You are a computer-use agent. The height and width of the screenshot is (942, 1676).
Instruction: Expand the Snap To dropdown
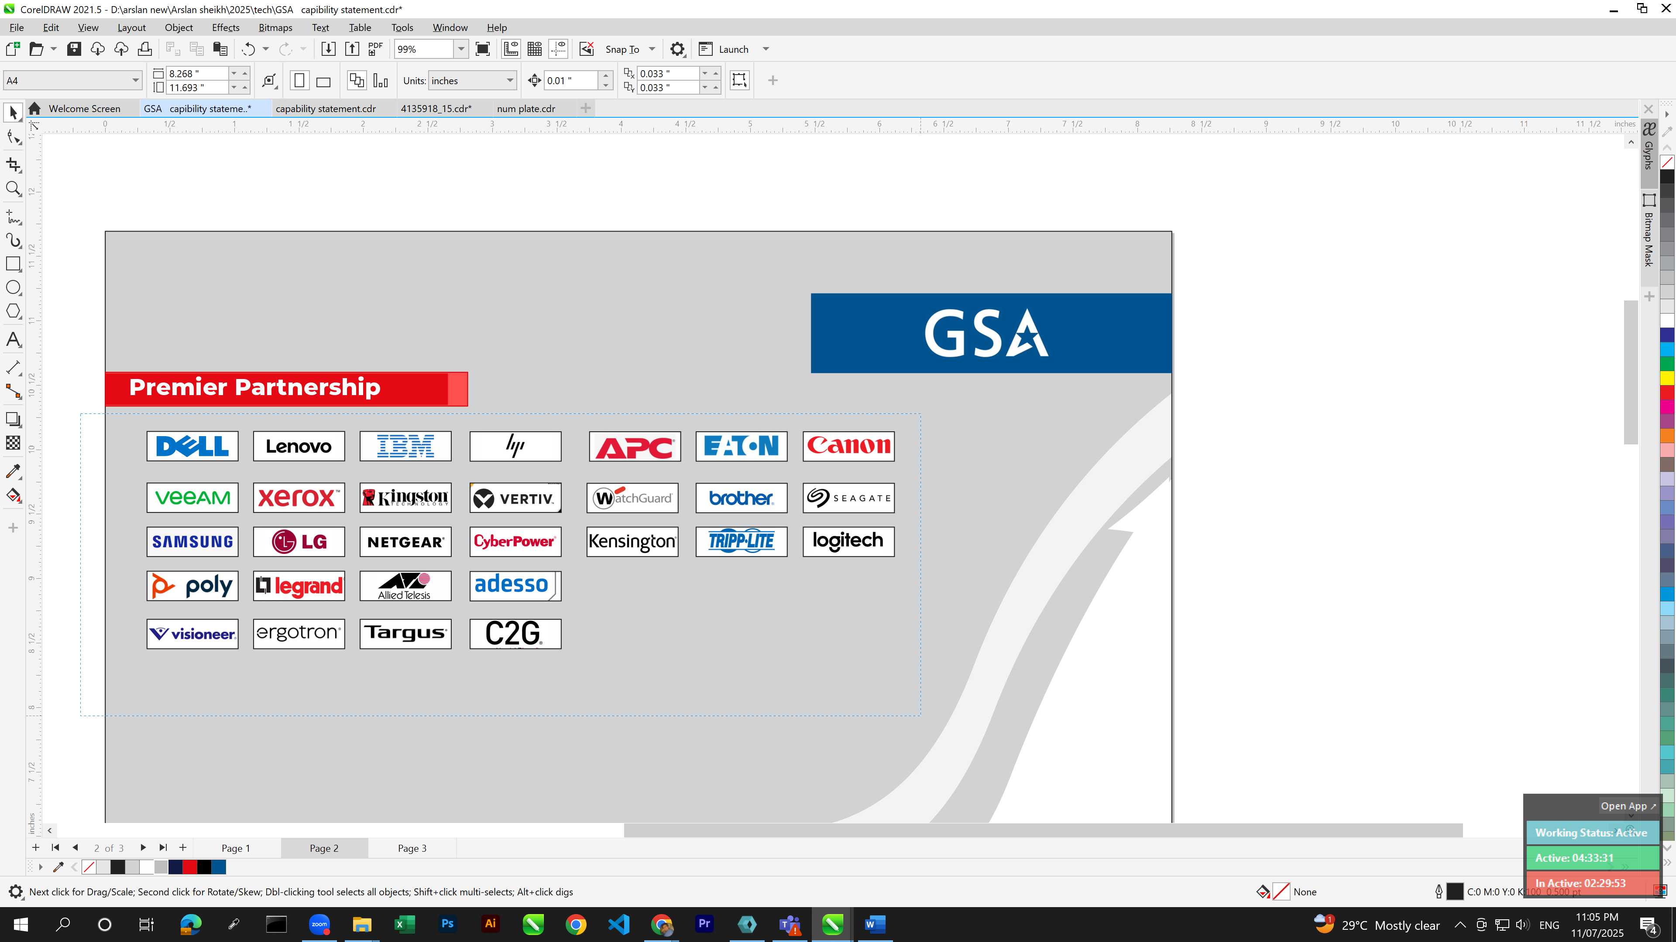pos(652,49)
